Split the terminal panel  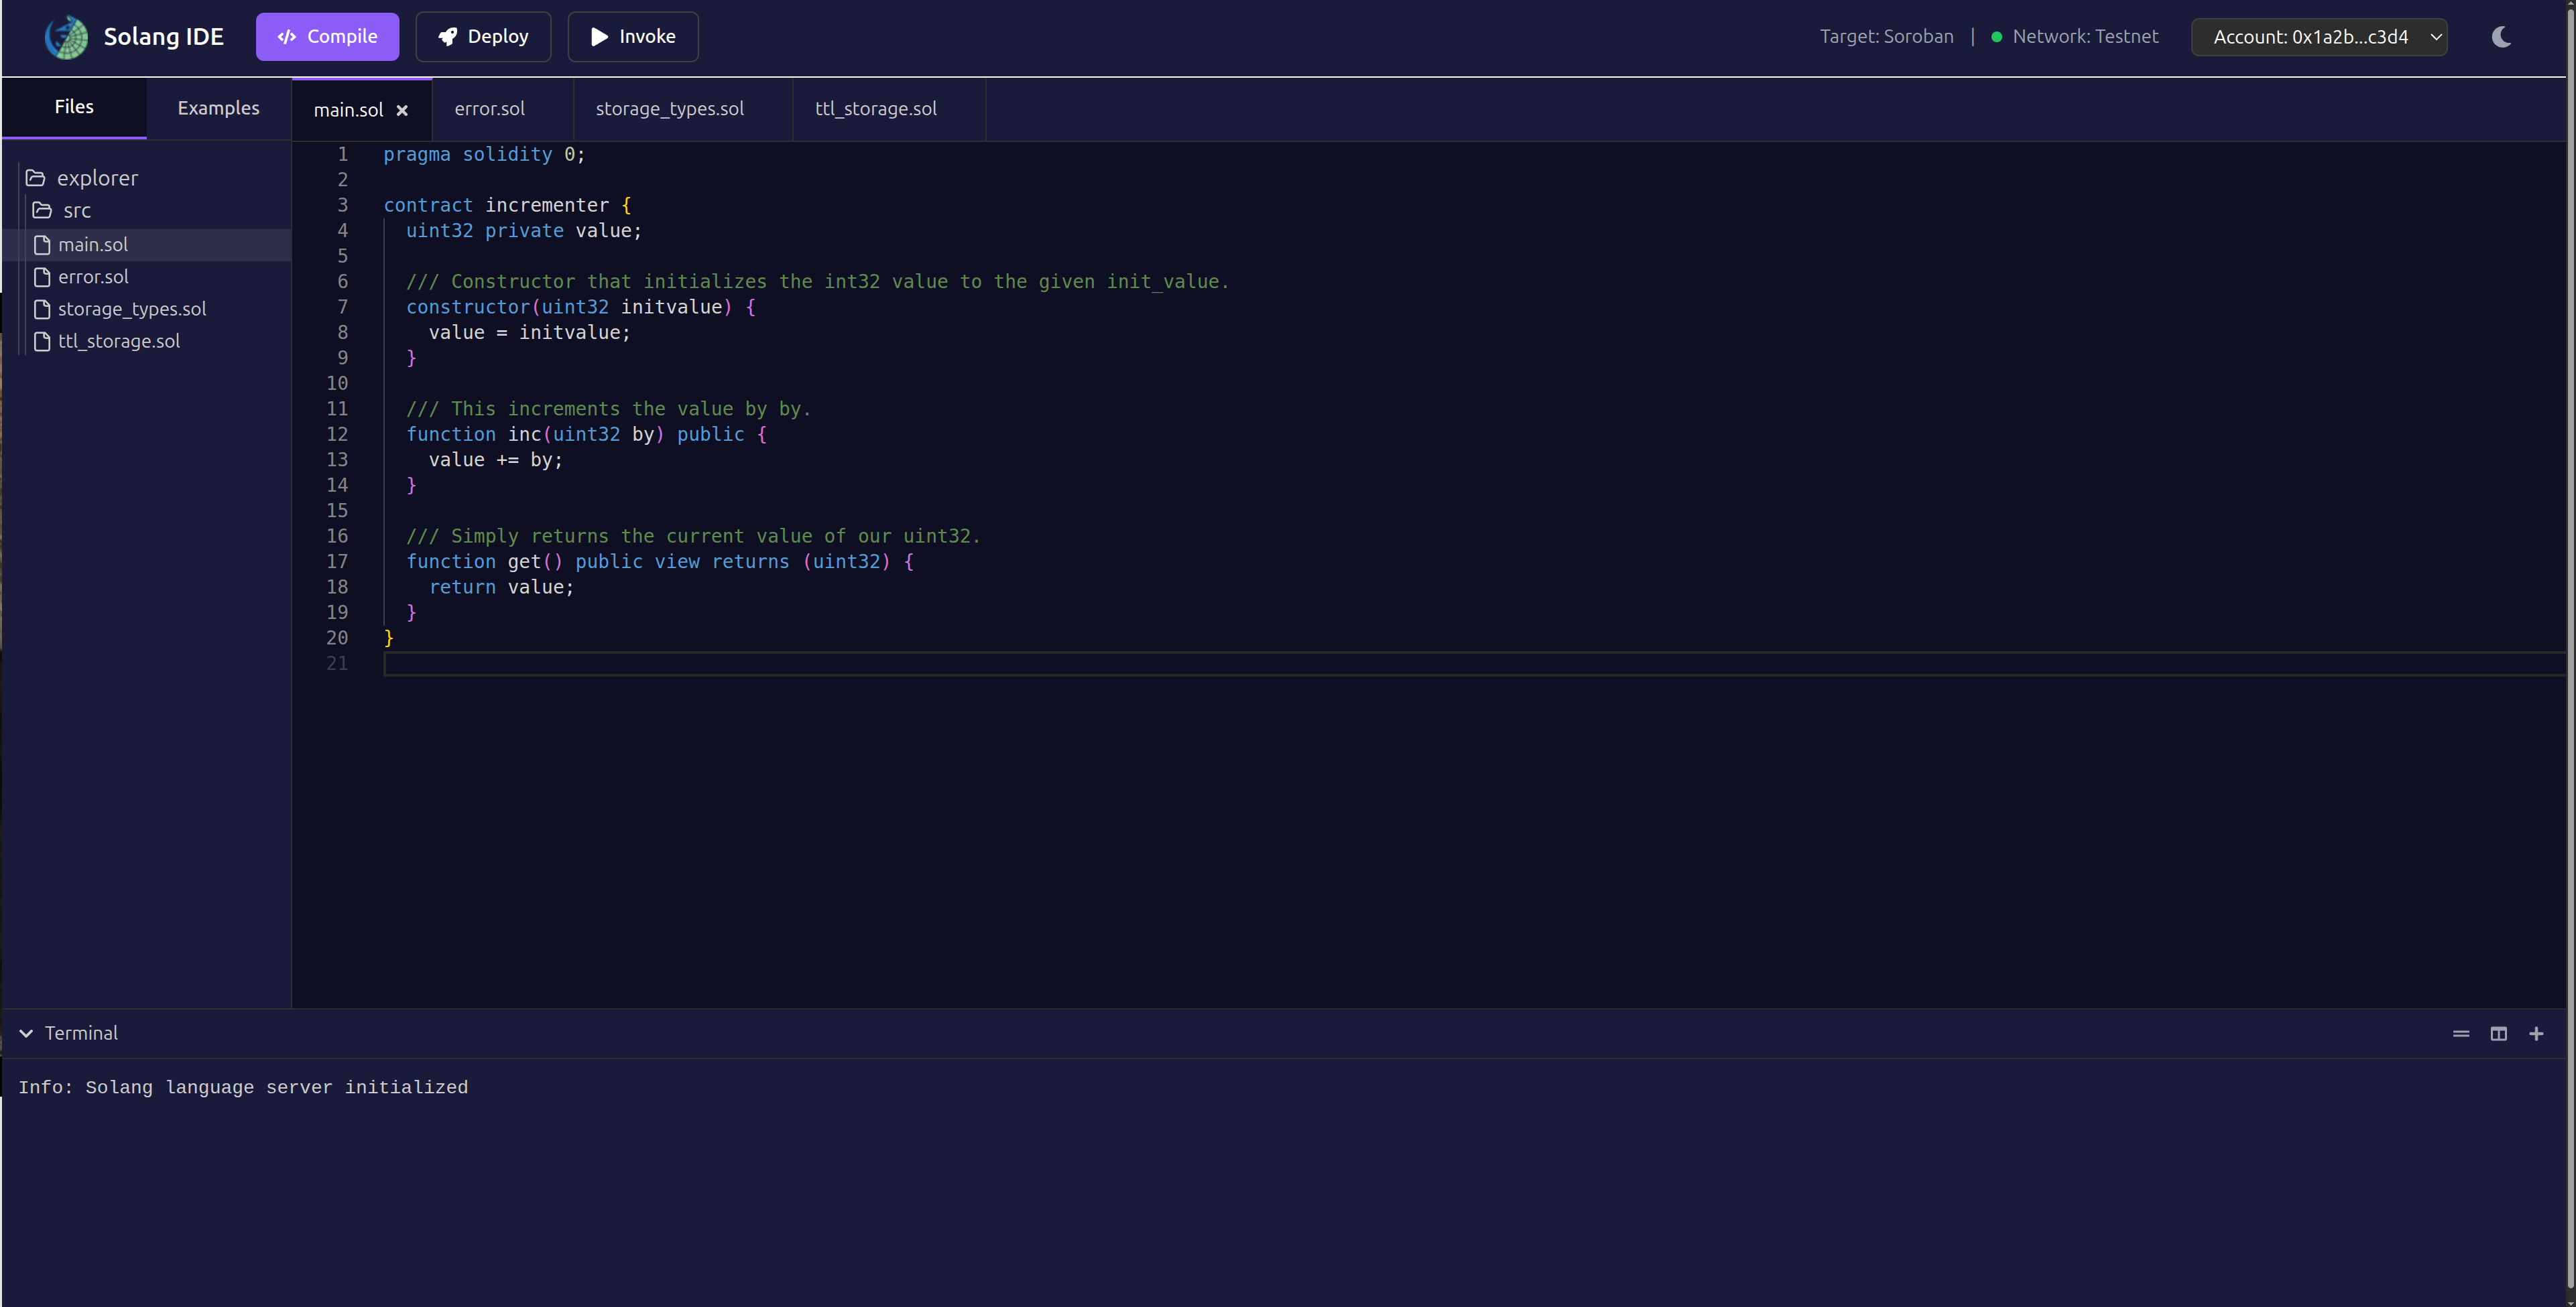(x=2499, y=1033)
